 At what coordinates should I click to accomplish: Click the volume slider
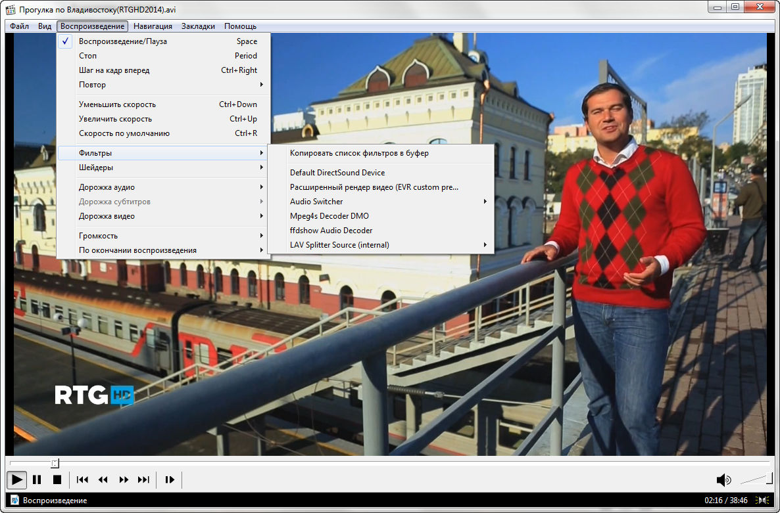(757, 480)
